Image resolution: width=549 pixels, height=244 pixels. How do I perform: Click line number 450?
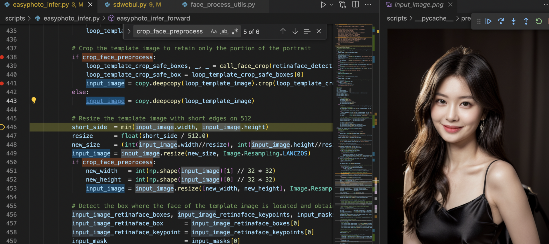[x=11, y=162]
